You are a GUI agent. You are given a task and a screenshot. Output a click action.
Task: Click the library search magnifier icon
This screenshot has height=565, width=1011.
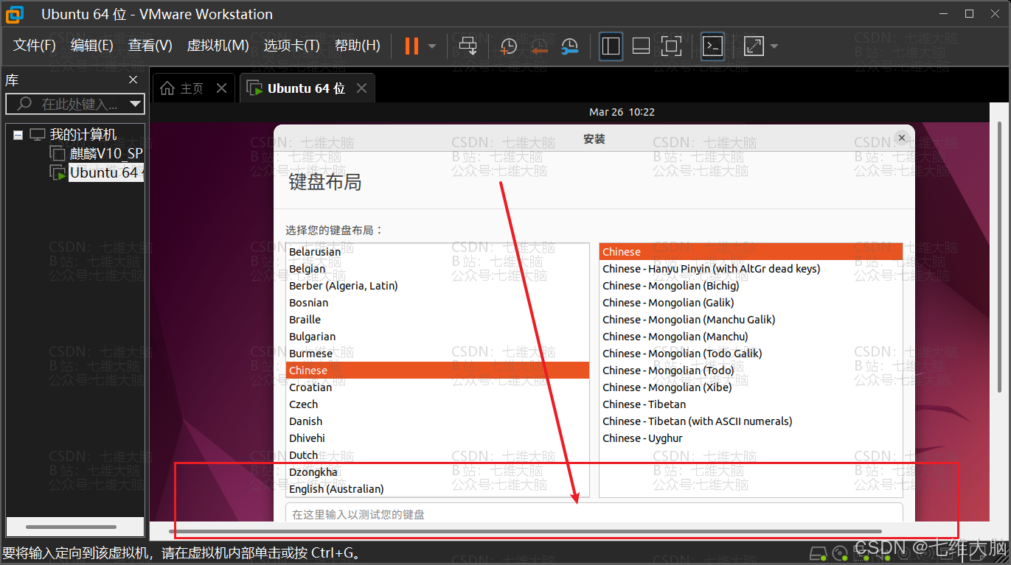coord(24,104)
